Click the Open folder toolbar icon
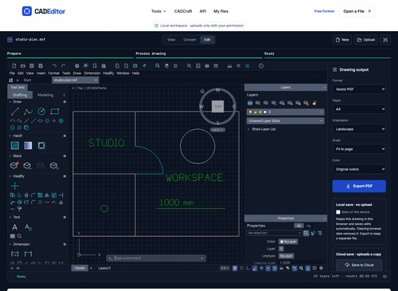Image resolution: width=398 pixels, height=291 pixels. pyautogui.click(x=23, y=65)
